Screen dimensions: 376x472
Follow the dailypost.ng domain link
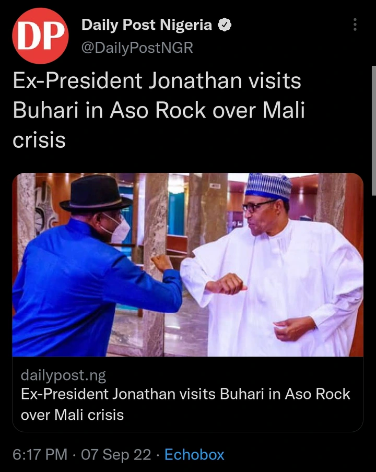point(63,375)
